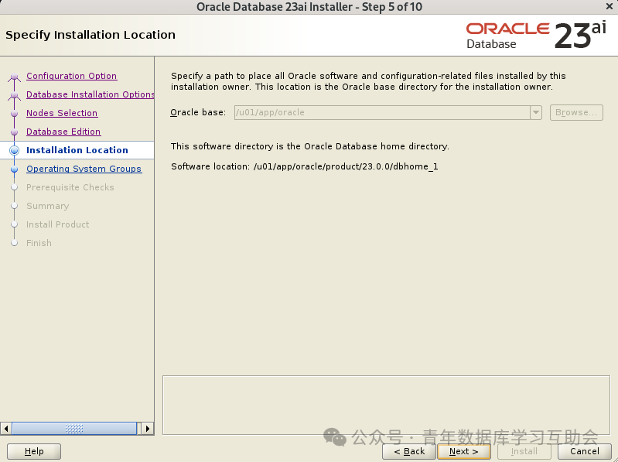Screen dimensions: 618x462
Task: Click the left arrow of sidebar scrollbar
Action: click(6, 429)
